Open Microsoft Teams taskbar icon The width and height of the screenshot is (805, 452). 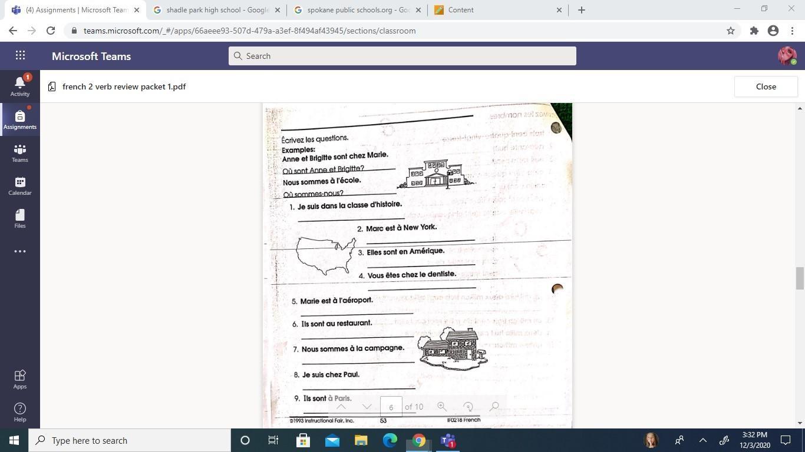coord(448,440)
